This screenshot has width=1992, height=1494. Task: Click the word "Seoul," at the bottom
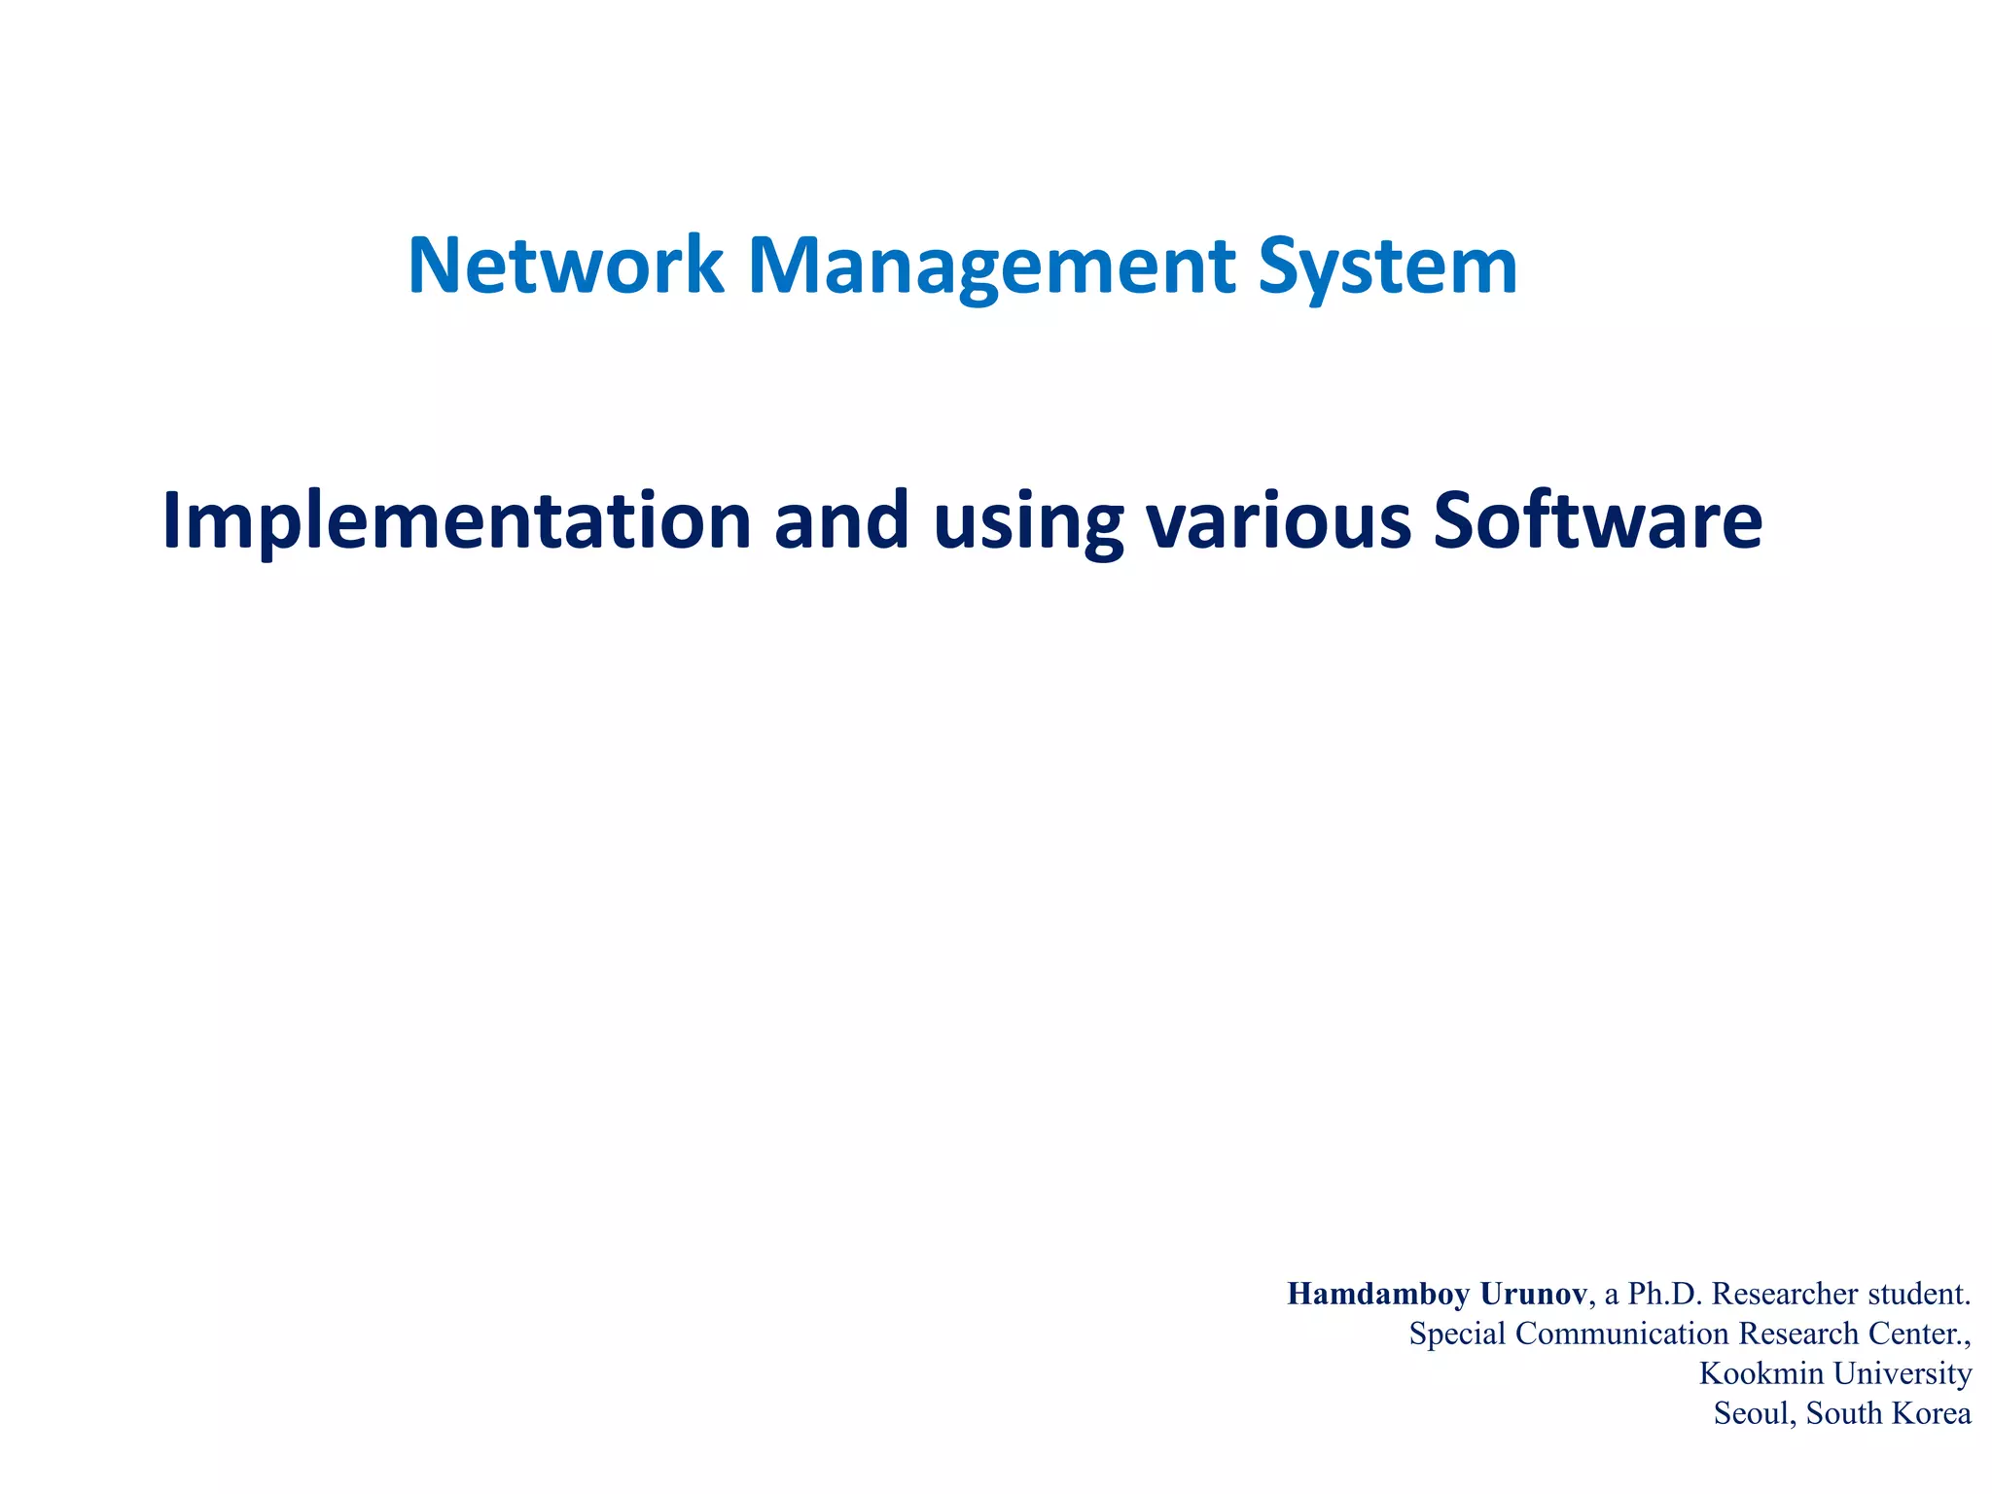click(x=1755, y=1413)
